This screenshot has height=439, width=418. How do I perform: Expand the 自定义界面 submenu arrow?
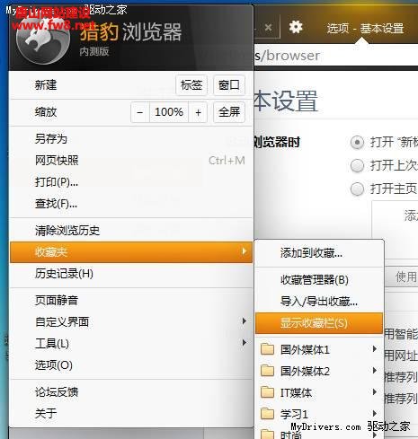click(x=245, y=321)
